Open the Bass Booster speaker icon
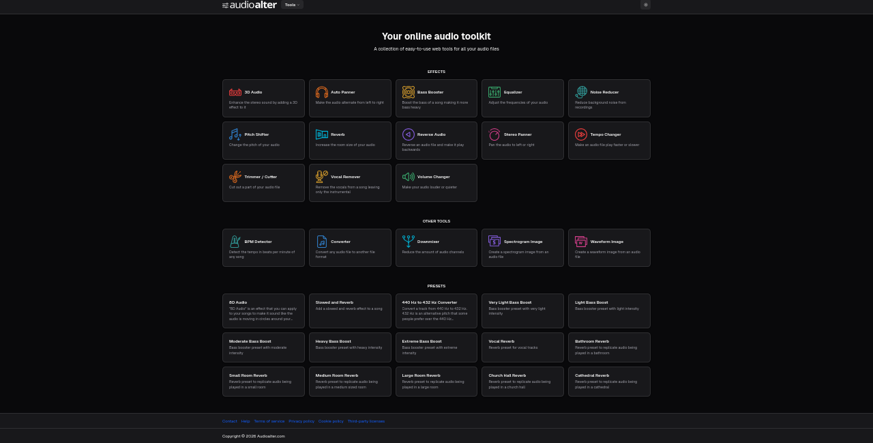The height and width of the screenshot is (443, 873). pyautogui.click(x=409, y=92)
